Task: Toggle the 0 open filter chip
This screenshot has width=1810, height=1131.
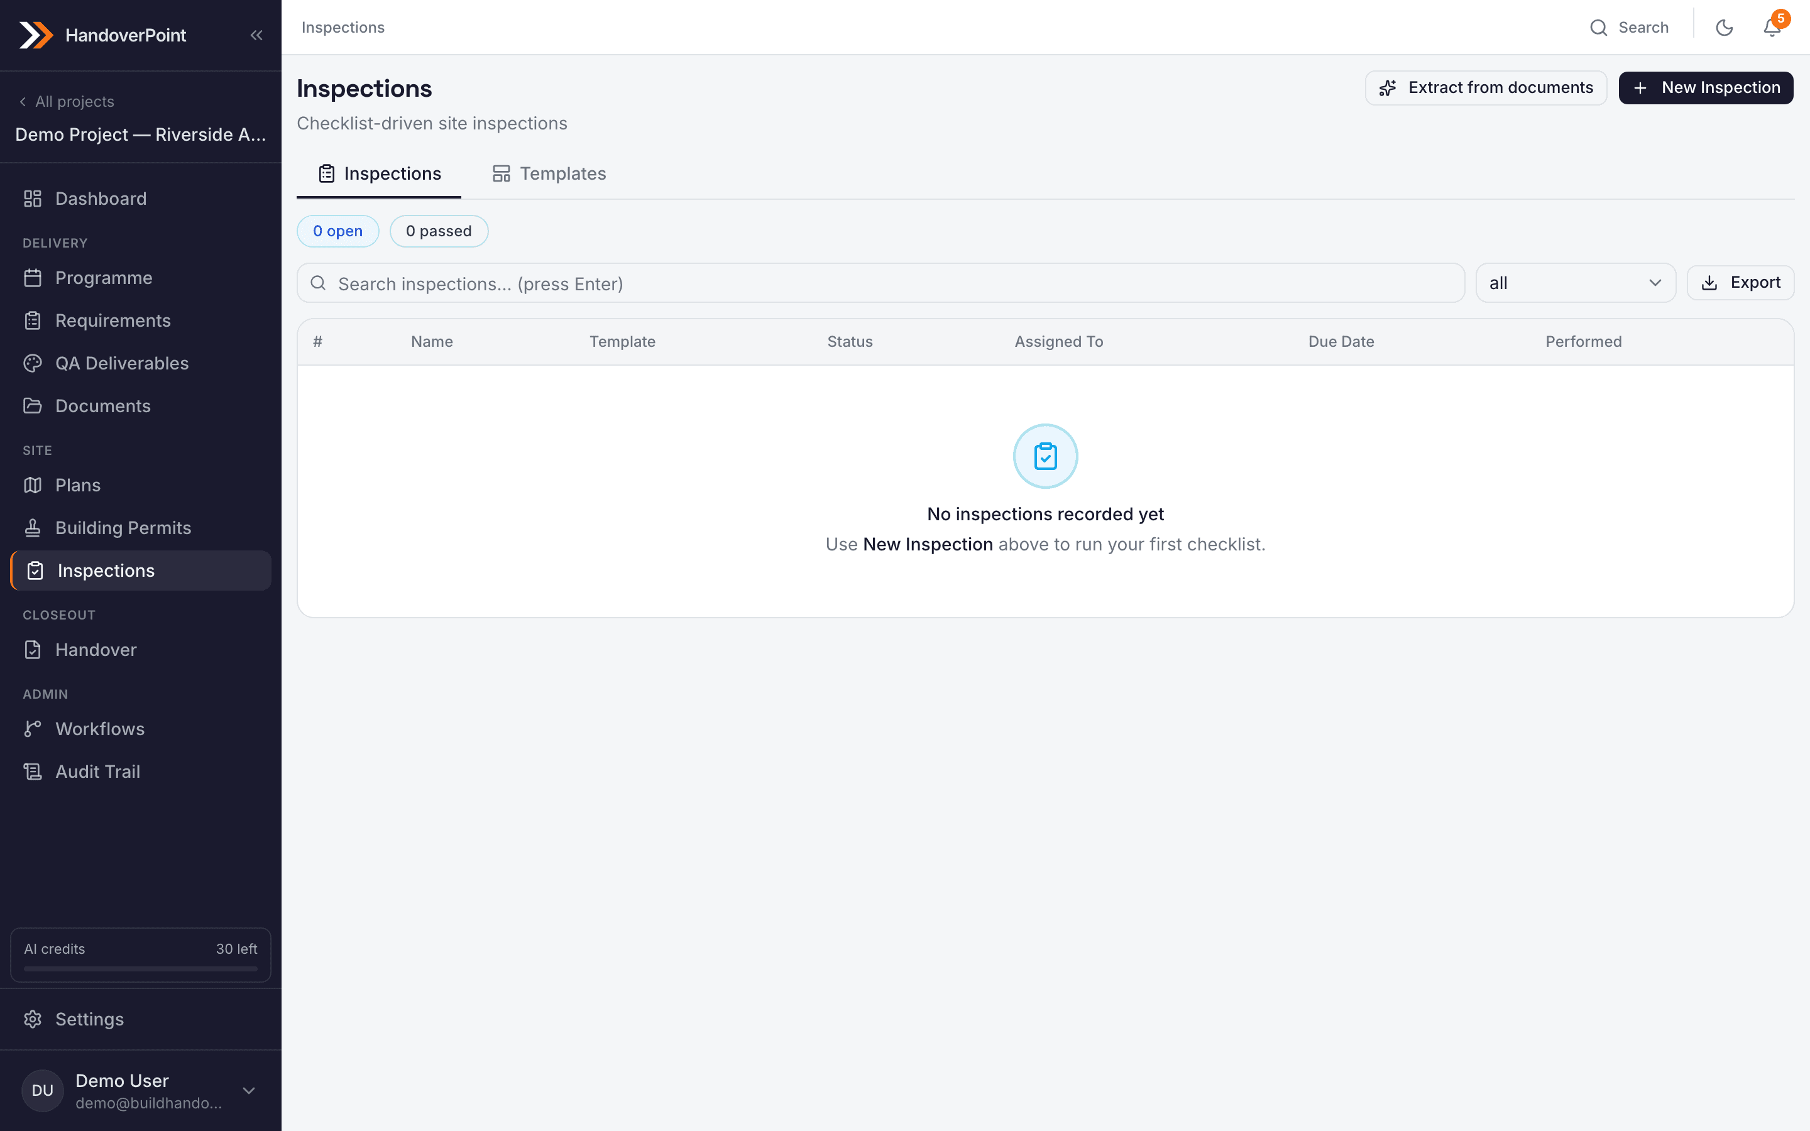Action: [x=338, y=231]
